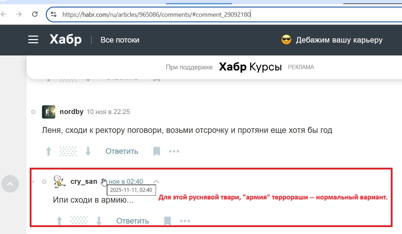Open the more options menu on cry_san's comment
This screenshot has width=402, height=234.
185,221
